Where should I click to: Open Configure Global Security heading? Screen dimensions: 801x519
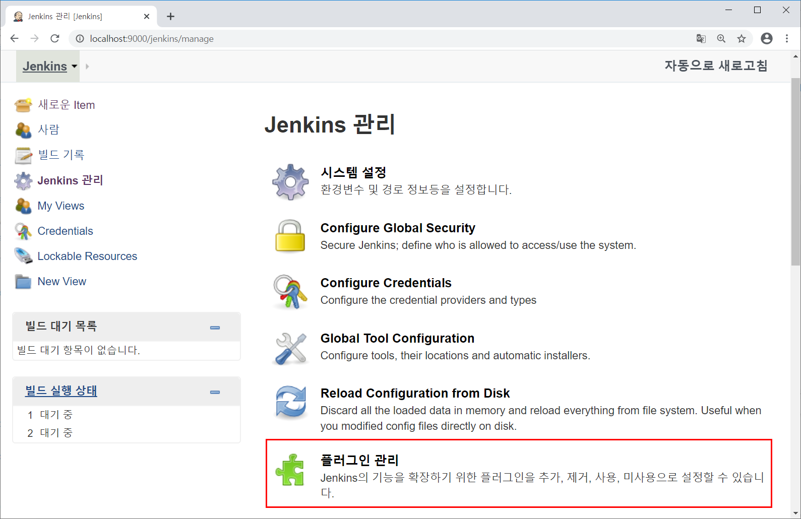click(398, 228)
